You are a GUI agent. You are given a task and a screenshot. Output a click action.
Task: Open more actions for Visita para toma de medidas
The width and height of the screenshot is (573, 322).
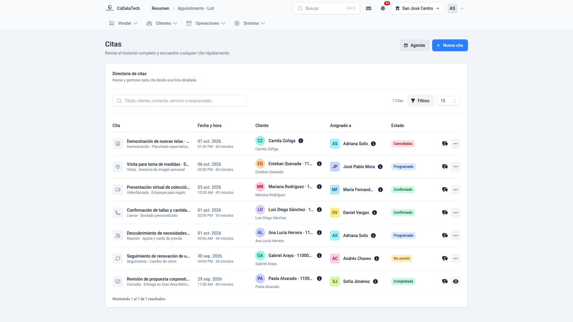coord(456,167)
